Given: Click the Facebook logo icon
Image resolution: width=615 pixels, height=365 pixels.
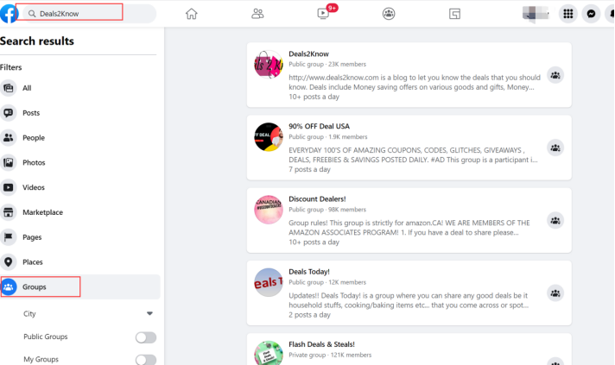Looking at the screenshot, I should [9, 14].
